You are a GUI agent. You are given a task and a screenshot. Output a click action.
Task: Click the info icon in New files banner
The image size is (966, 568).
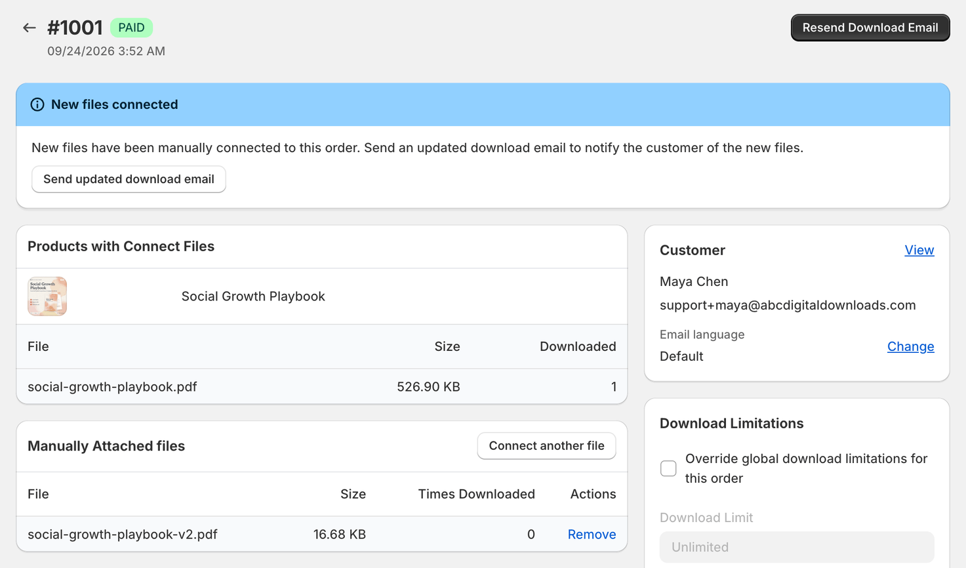click(x=37, y=104)
